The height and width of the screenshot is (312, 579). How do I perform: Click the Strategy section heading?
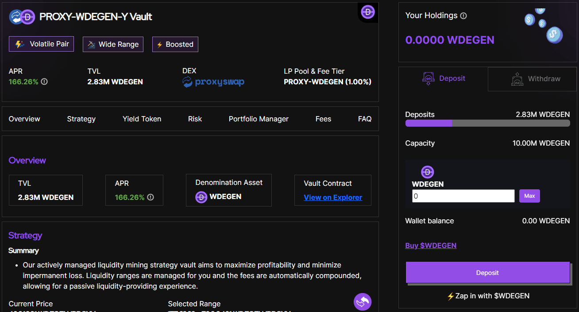(x=25, y=236)
